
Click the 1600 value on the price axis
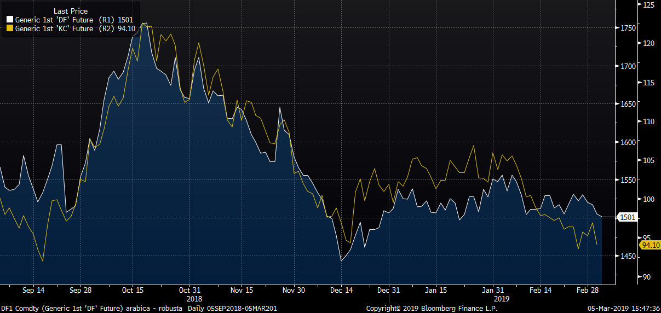(x=628, y=142)
